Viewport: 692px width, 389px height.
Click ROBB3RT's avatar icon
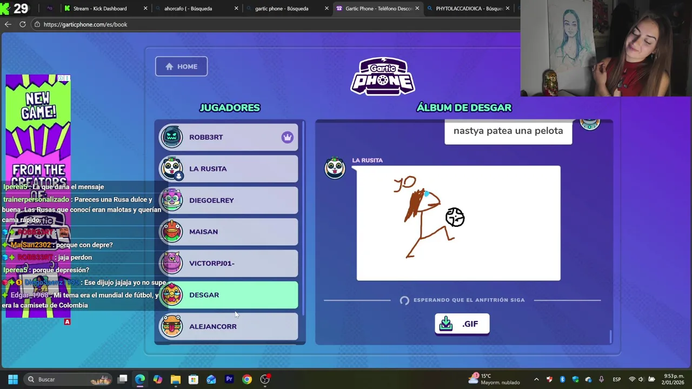(172, 137)
